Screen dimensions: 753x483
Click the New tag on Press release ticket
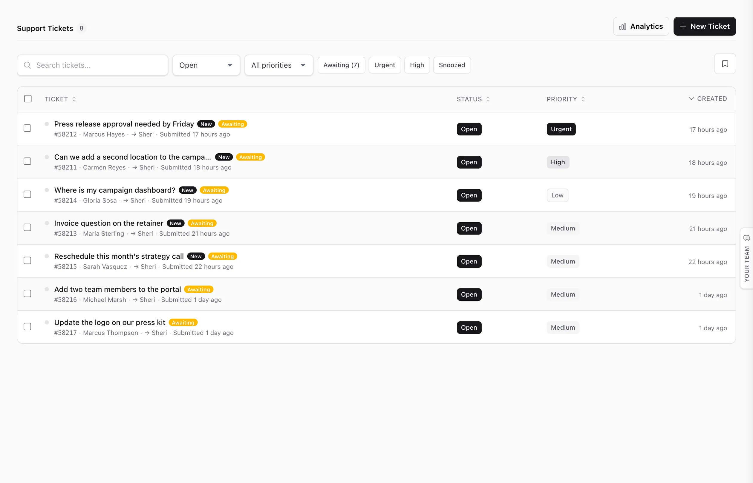click(206, 124)
